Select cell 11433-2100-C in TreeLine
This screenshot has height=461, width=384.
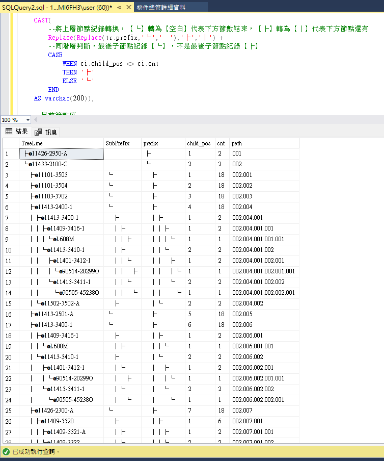click(61, 164)
